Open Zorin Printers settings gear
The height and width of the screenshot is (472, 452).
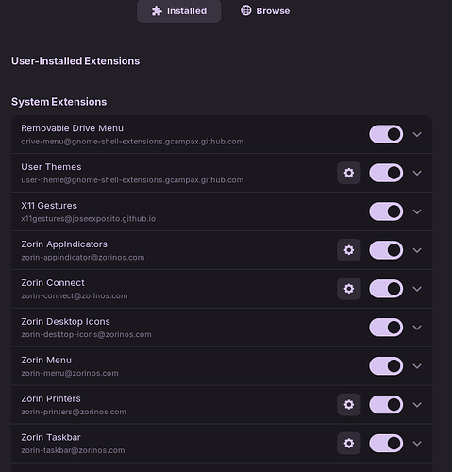point(349,404)
